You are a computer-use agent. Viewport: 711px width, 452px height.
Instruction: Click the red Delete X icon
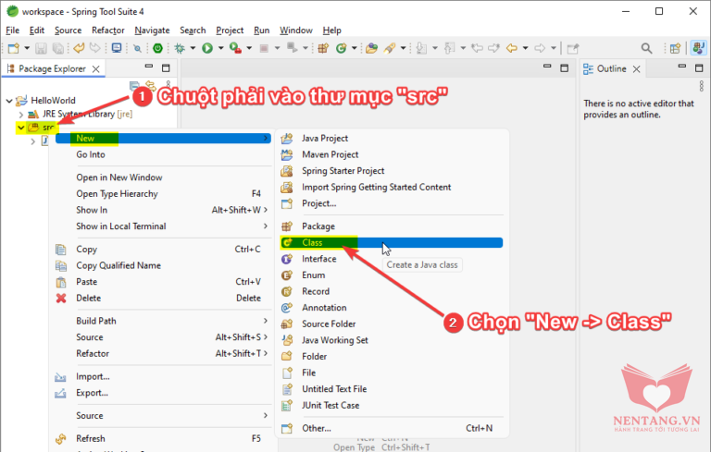coord(61,298)
